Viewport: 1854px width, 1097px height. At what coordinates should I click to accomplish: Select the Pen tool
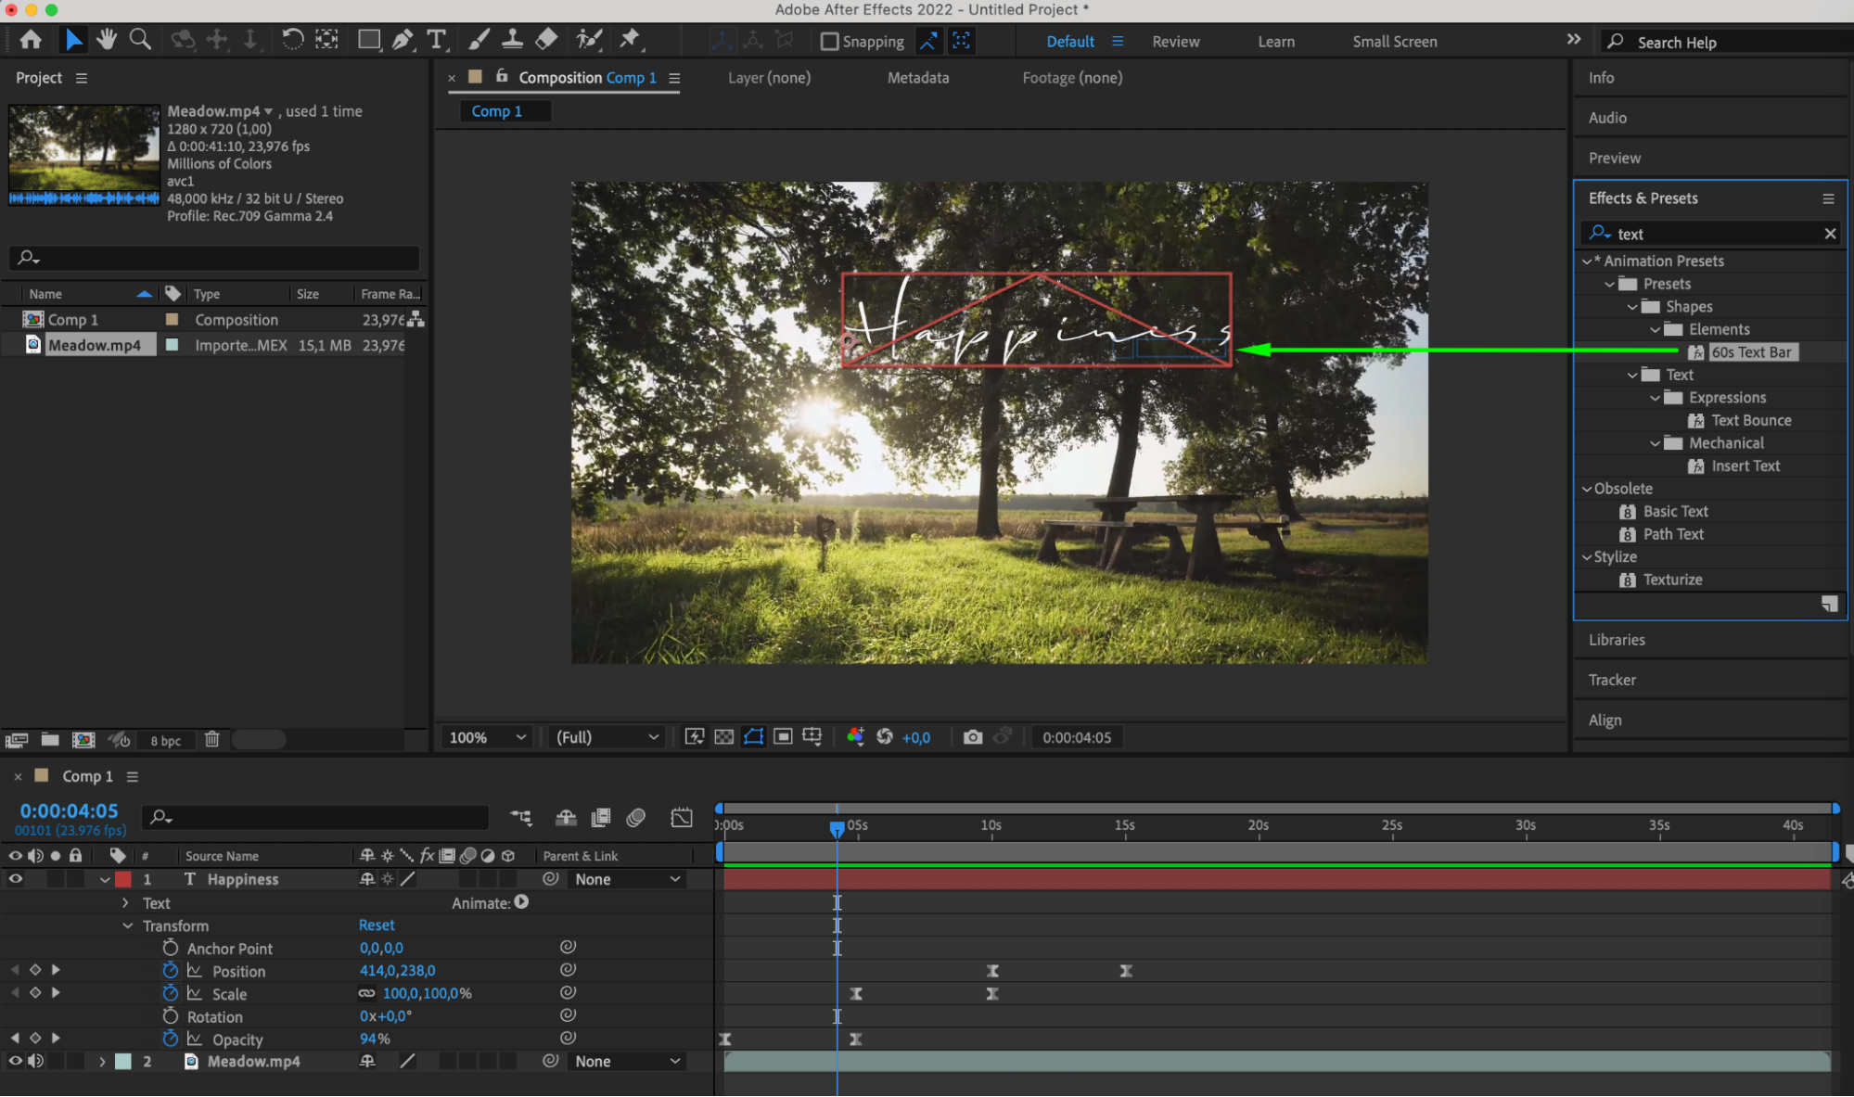pyautogui.click(x=403, y=39)
